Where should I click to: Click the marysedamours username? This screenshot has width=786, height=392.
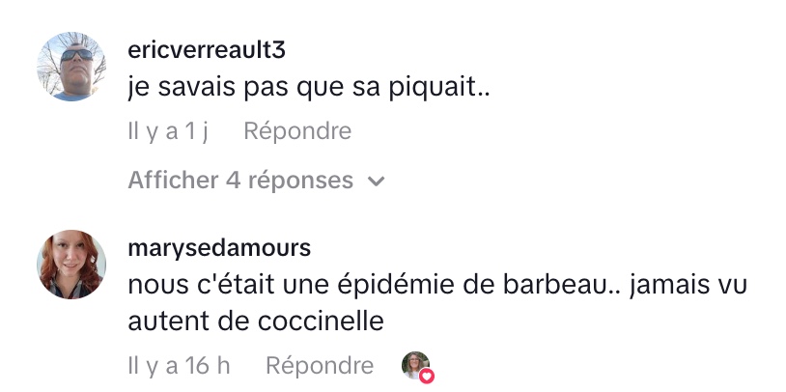pos(219,248)
